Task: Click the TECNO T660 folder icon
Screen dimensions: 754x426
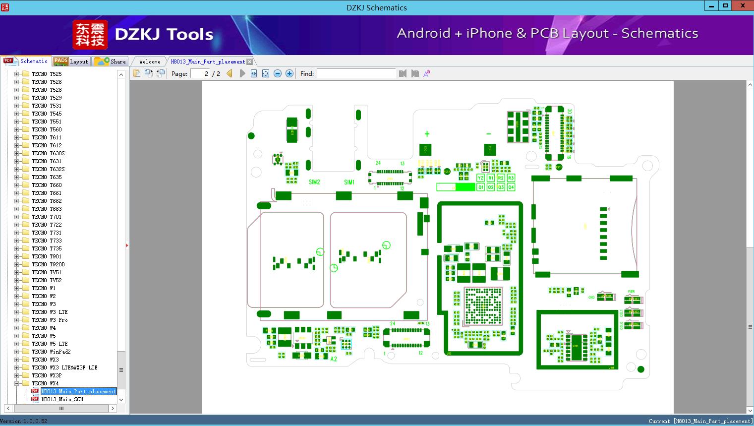Action: (26, 184)
